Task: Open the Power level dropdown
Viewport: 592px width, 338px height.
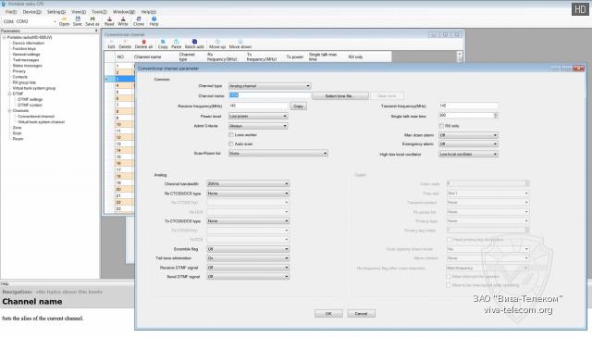Action: (258, 116)
